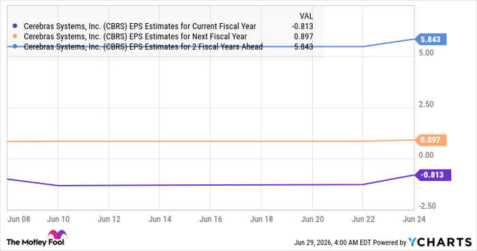Select 'EPS Estimates for Current Fiscal Year' legend text

[x=193, y=27]
